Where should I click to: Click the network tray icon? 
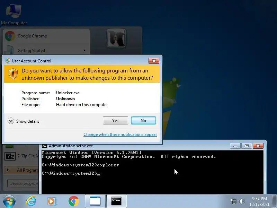tap(233, 201)
